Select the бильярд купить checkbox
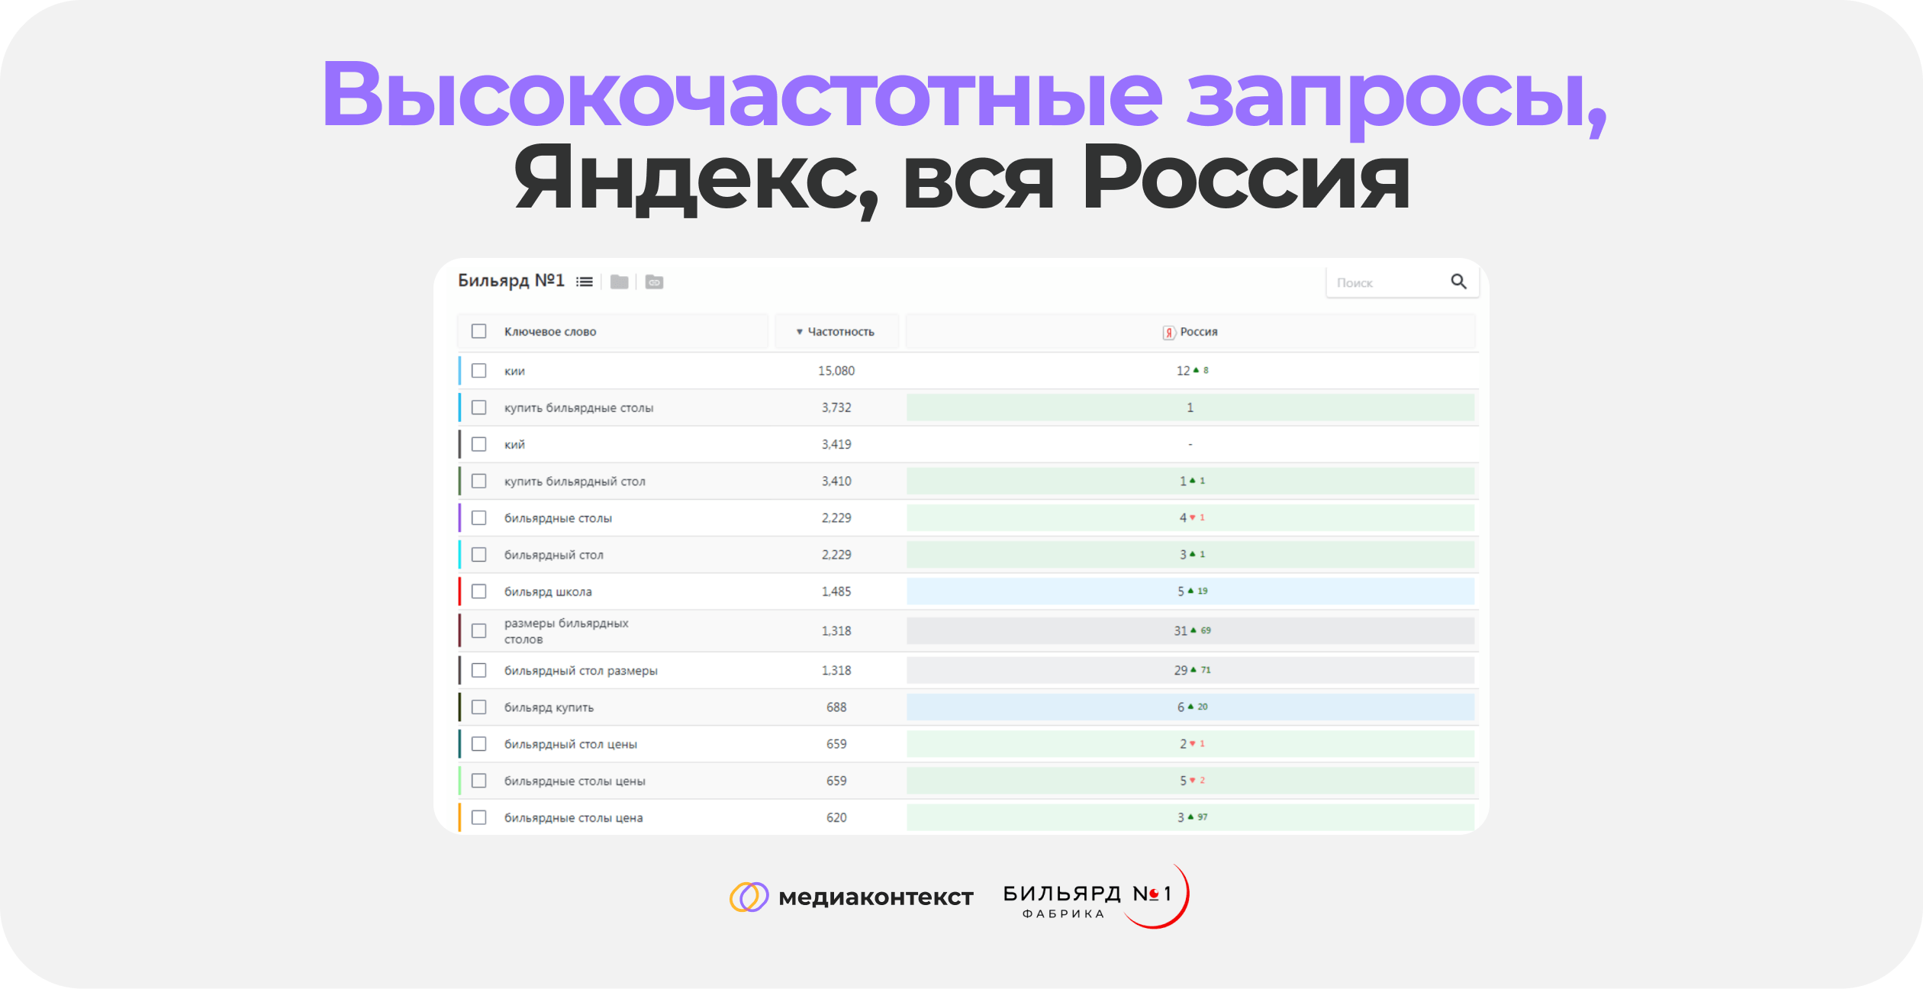Screen dimensions: 1923x989 [478, 707]
